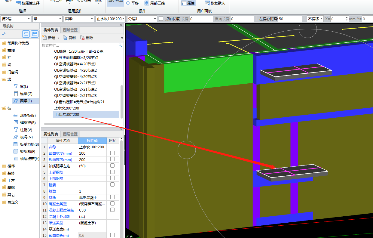
Task: Collapse the 梁 folder in navigation tree
Action: [x=4, y=79]
